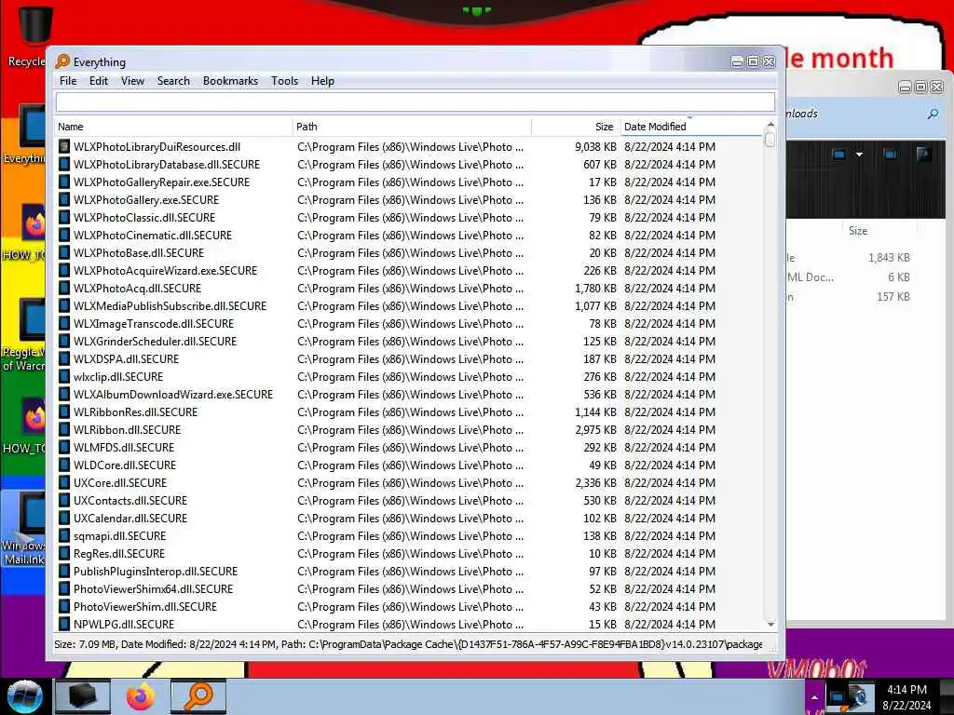
Task: Select the file name PhotoViewerShimx64.dll.SECURE
Action: coord(154,588)
